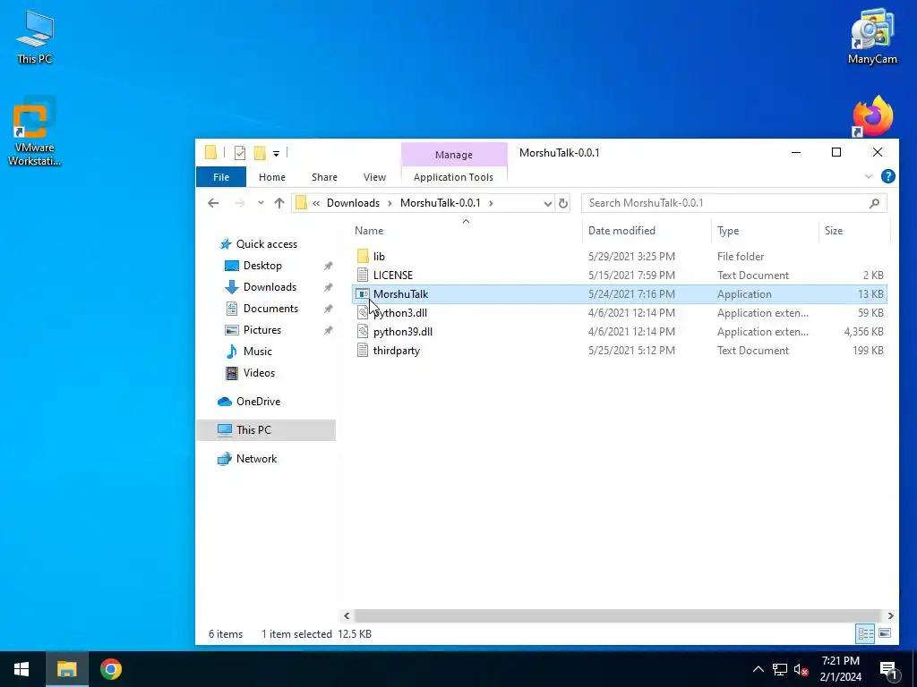Select Quick access in the navigation pane

[x=267, y=244]
